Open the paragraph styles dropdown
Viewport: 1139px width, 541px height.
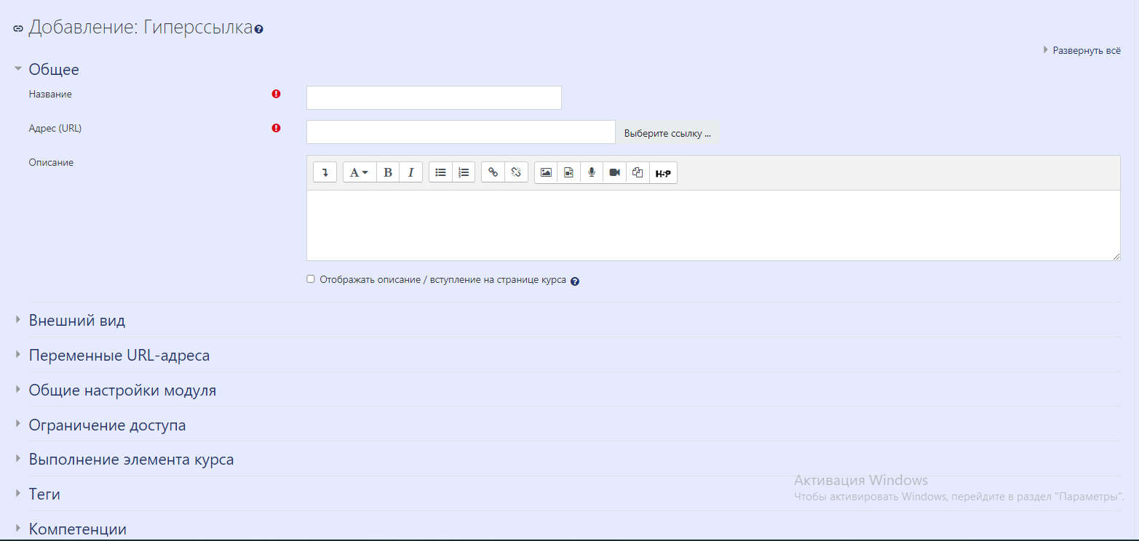pyautogui.click(x=359, y=172)
